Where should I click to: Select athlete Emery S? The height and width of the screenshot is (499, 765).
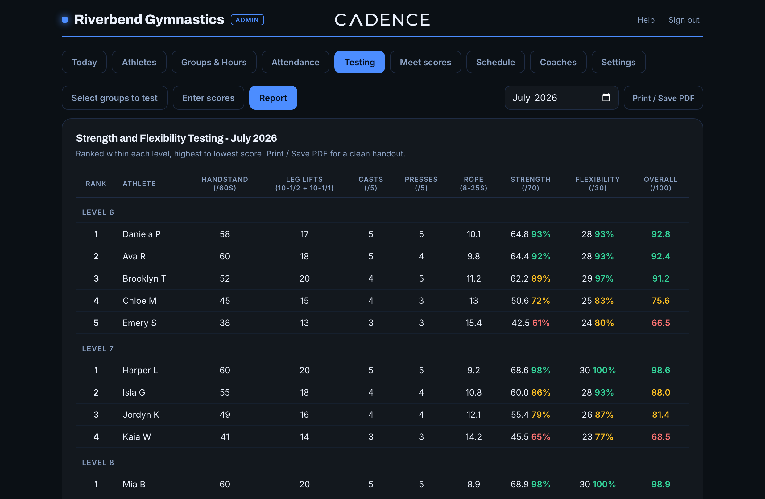point(139,323)
